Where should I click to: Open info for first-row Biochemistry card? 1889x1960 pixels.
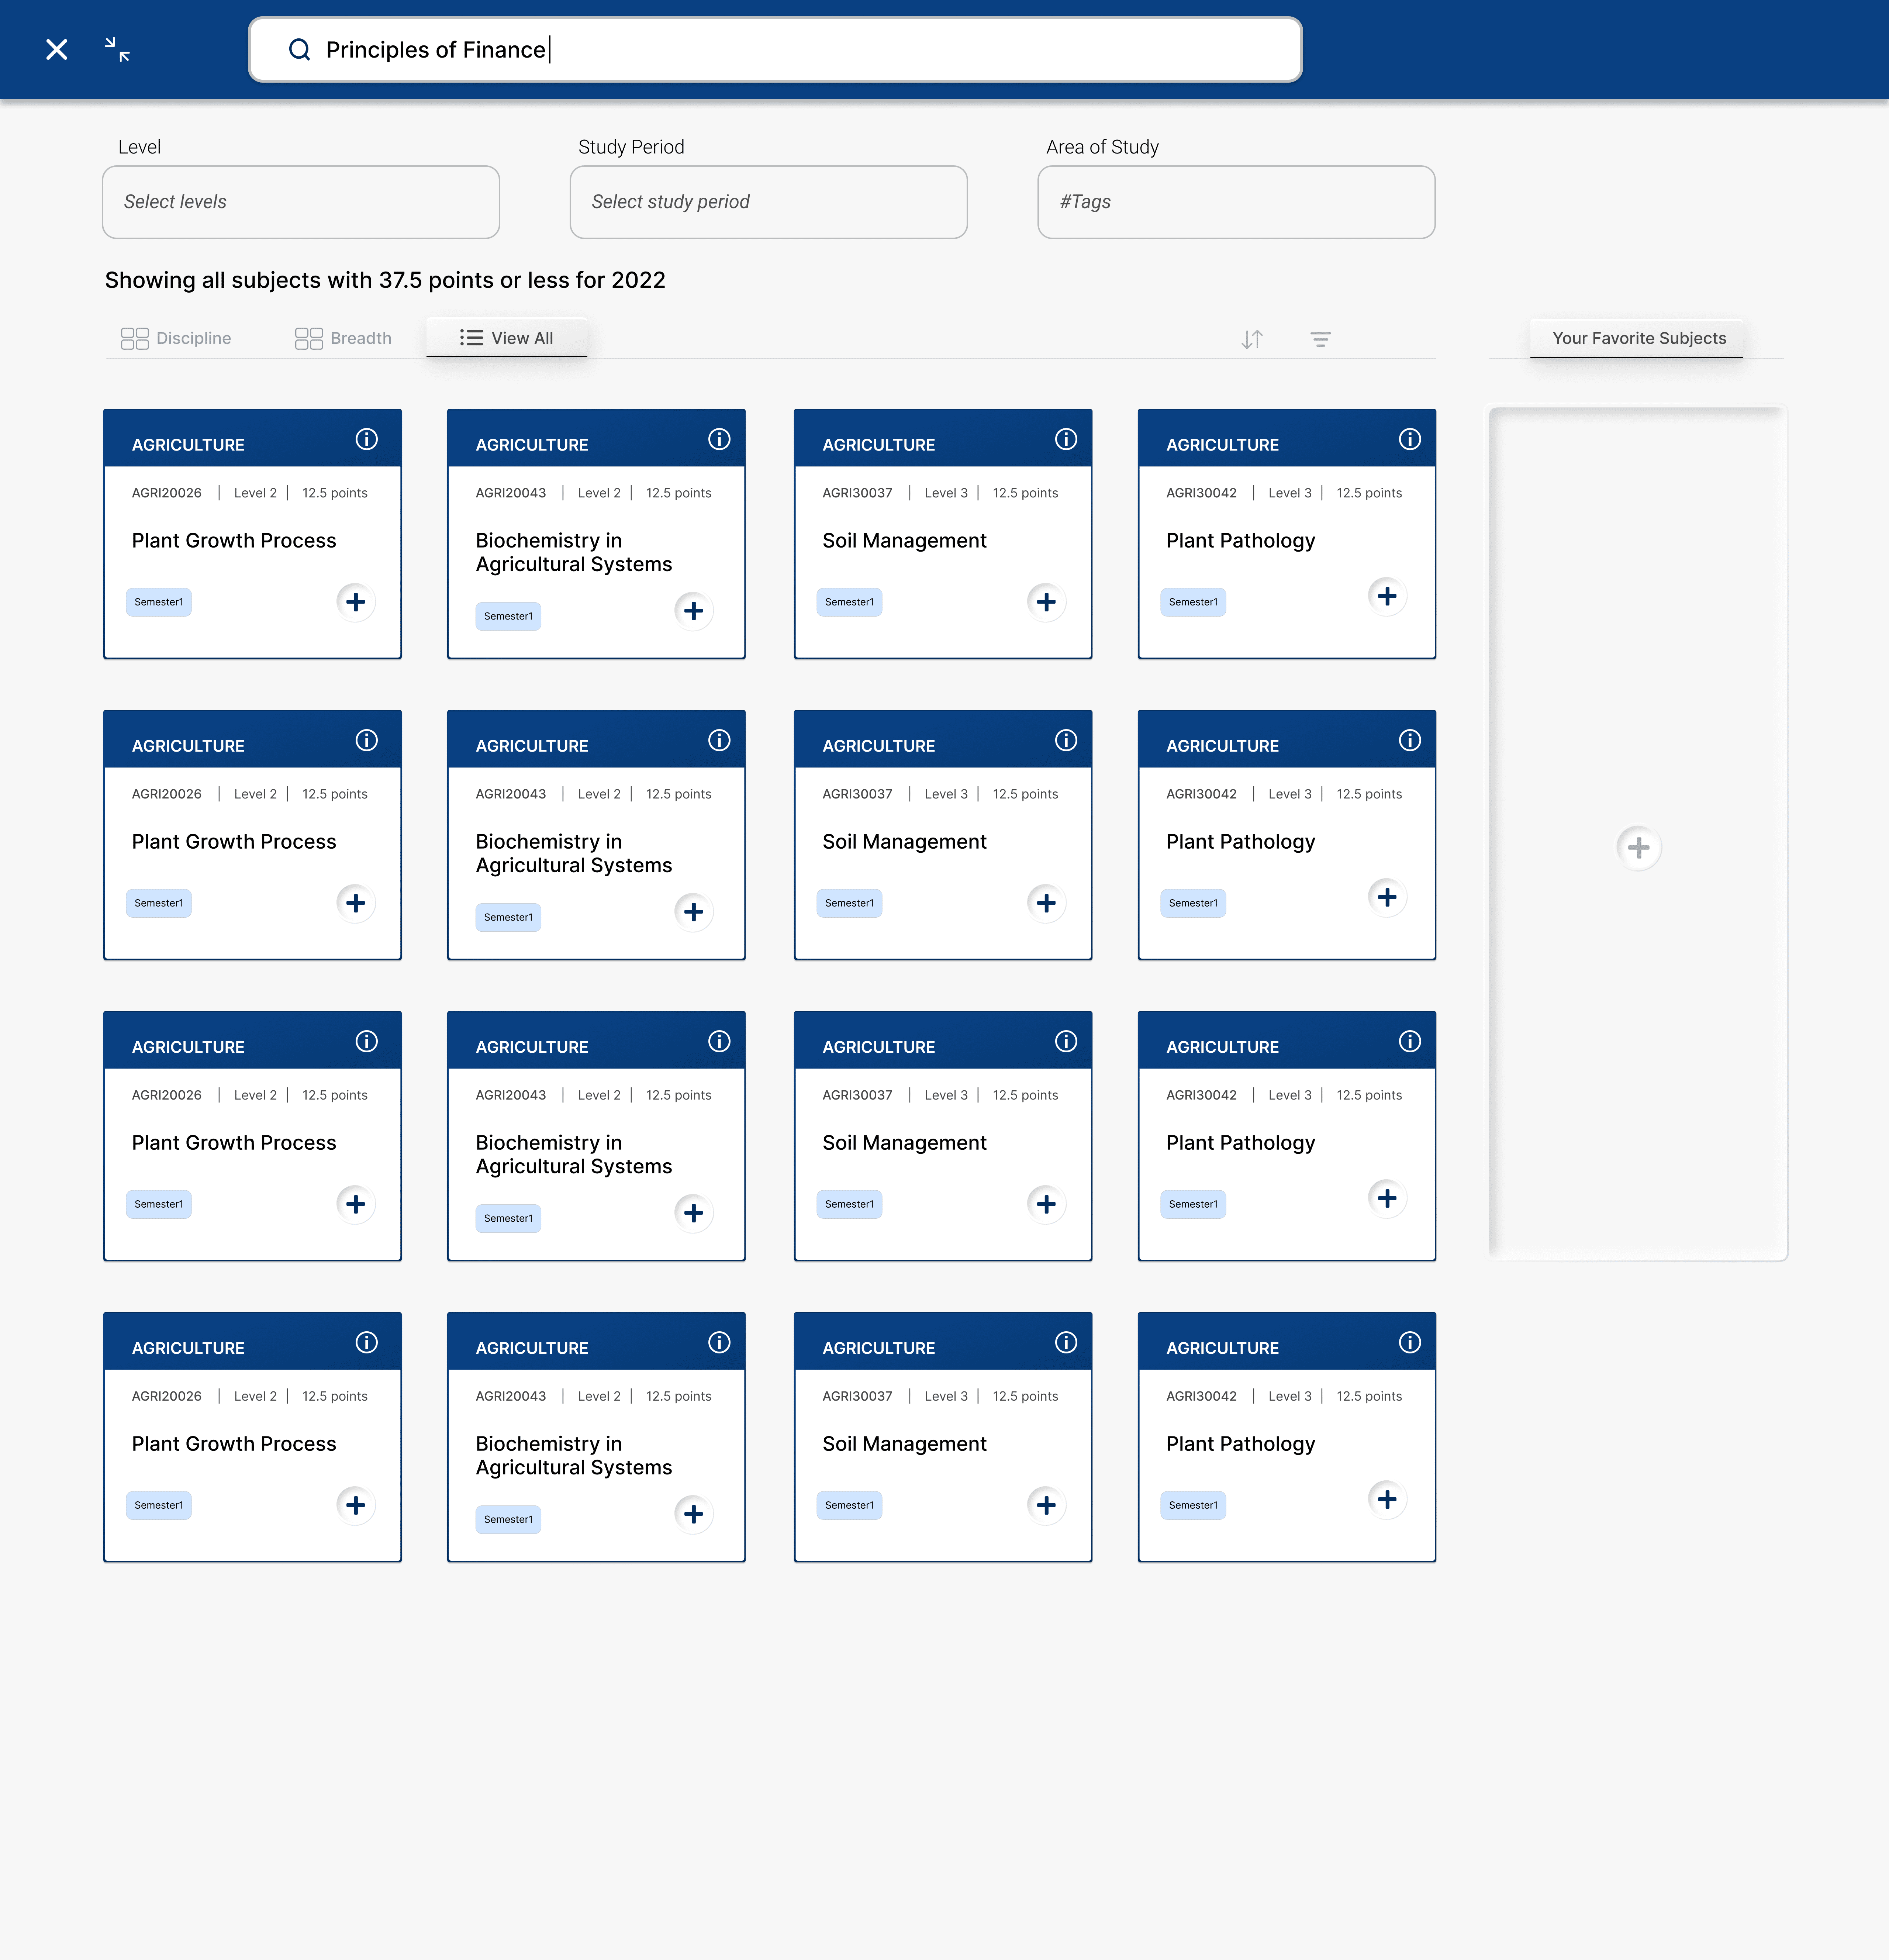[719, 439]
